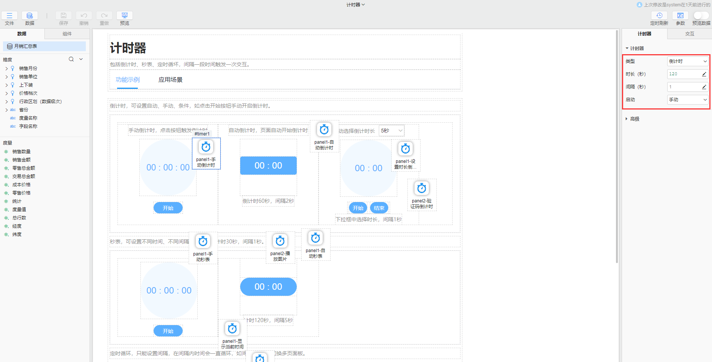Viewport: 712px width, 362px height.
Task: Open the 类型 dropdown showing 倒计时
Action: 688,61
